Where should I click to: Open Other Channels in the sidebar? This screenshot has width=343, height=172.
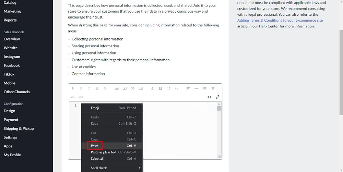pyautogui.click(x=16, y=92)
